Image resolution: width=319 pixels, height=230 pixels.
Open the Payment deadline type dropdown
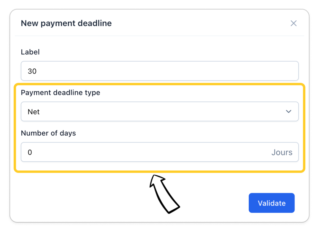click(x=159, y=112)
